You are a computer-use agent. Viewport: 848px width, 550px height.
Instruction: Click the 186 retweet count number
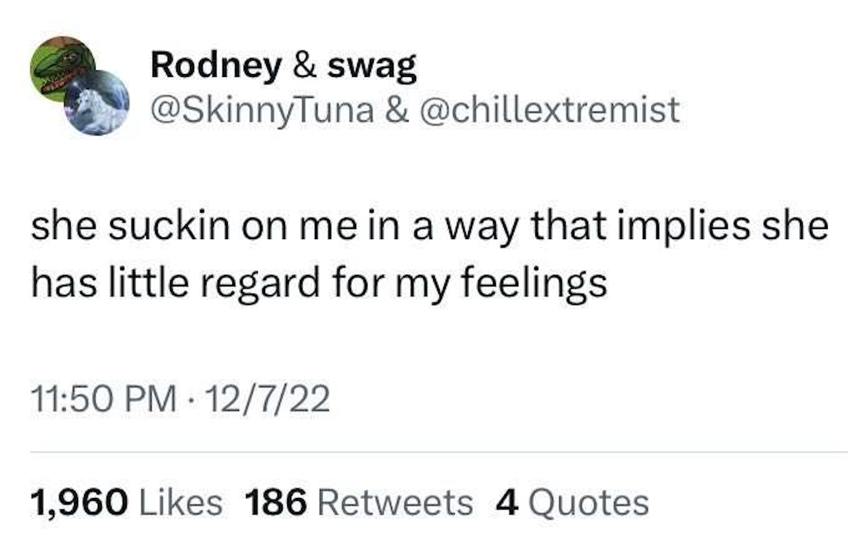(276, 503)
